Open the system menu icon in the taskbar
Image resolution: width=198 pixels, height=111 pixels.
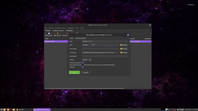click(2, 110)
